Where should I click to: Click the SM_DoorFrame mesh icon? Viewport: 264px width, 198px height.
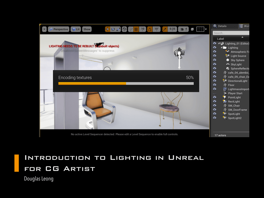click(x=225, y=110)
